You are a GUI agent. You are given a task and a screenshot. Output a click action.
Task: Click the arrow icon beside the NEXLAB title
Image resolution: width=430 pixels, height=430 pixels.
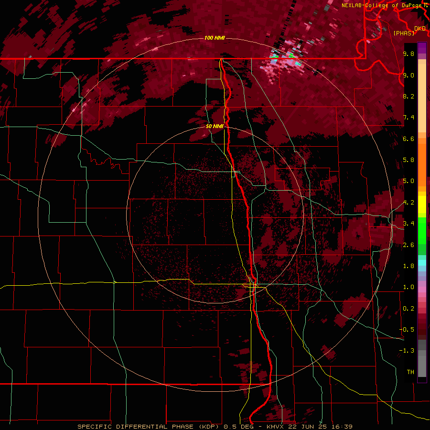click(x=426, y=5)
